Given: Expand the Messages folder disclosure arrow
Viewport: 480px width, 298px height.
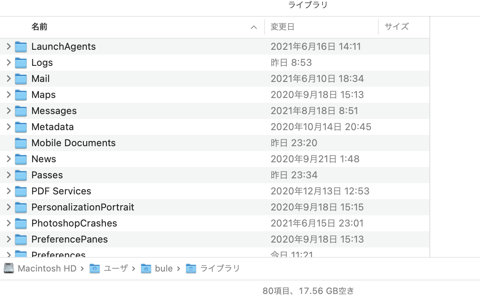Looking at the screenshot, I should coord(9,111).
